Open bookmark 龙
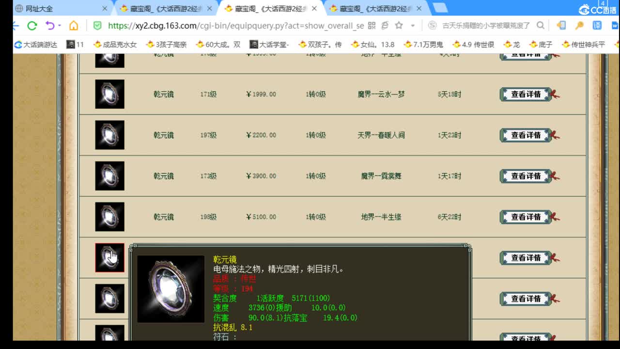 (511, 45)
